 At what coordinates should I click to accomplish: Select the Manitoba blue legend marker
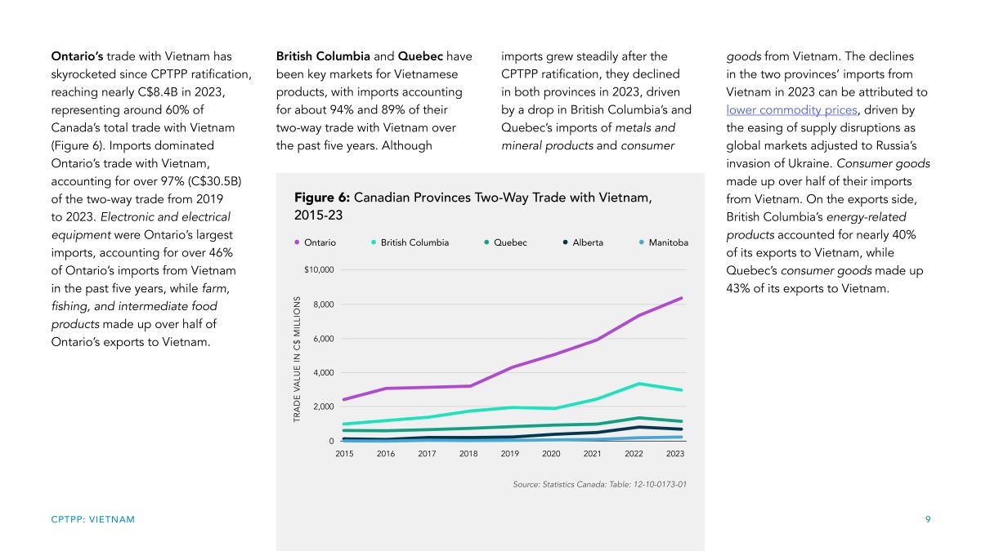(x=641, y=242)
